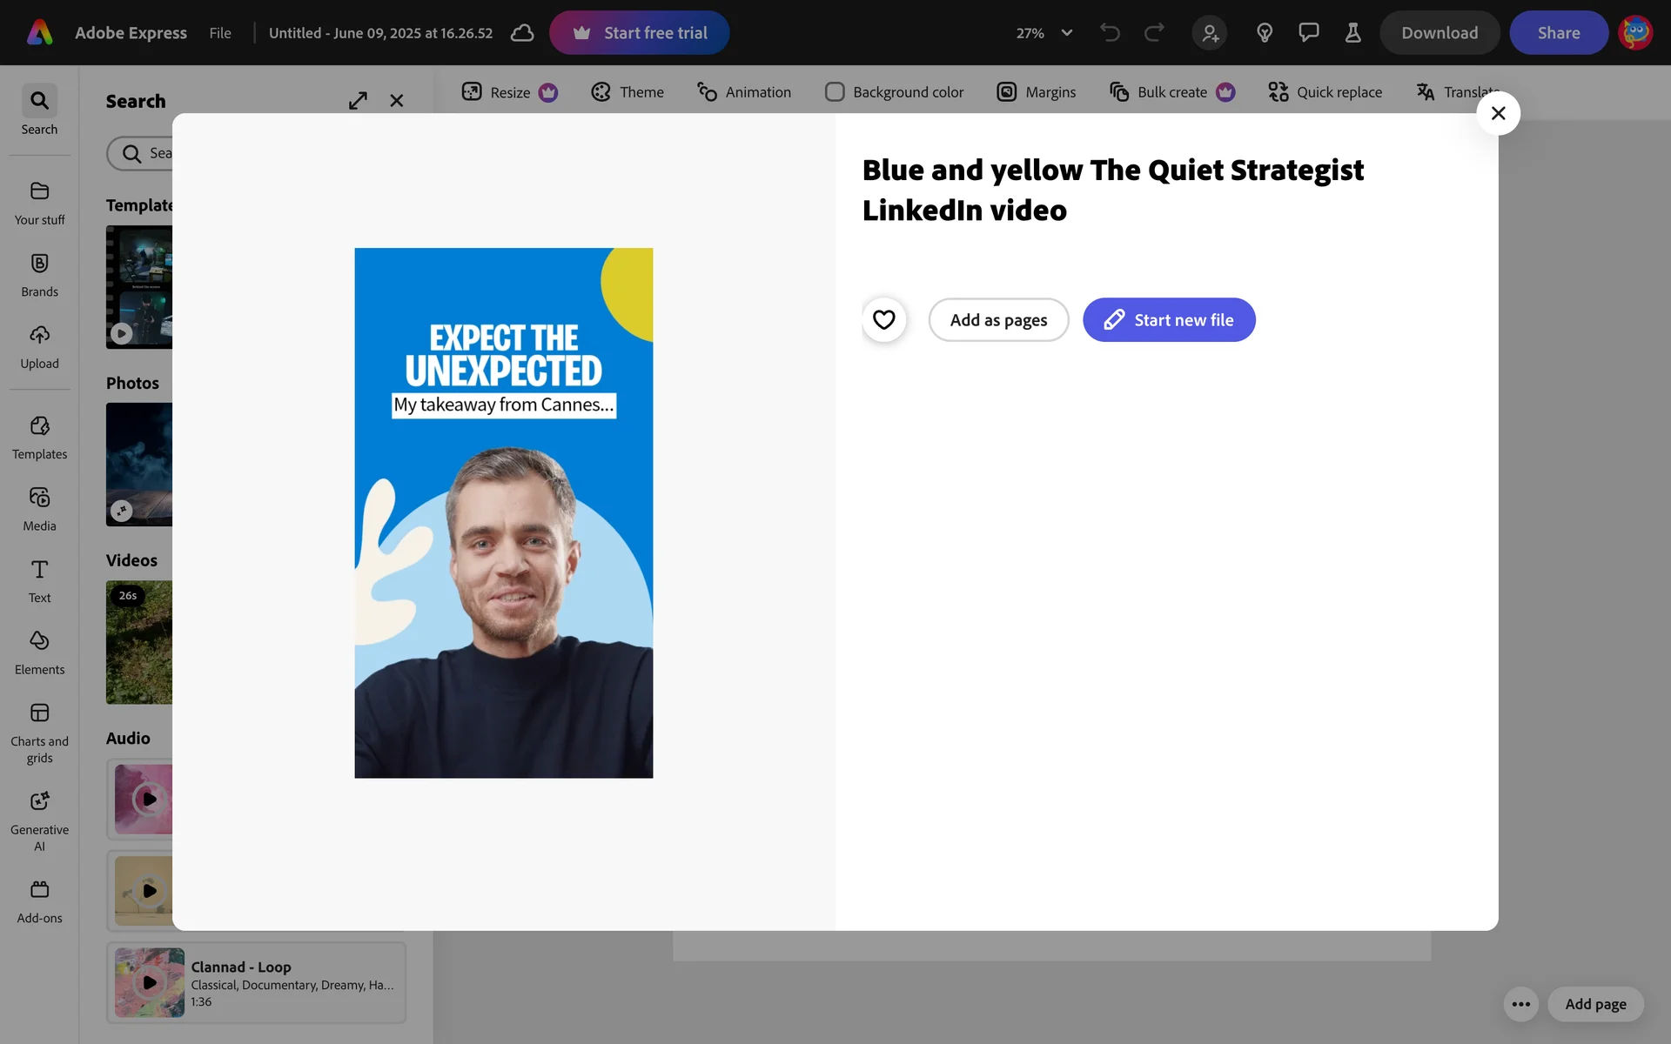Open the comments speech bubble icon
This screenshot has width=1671, height=1044.
click(x=1308, y=33)
